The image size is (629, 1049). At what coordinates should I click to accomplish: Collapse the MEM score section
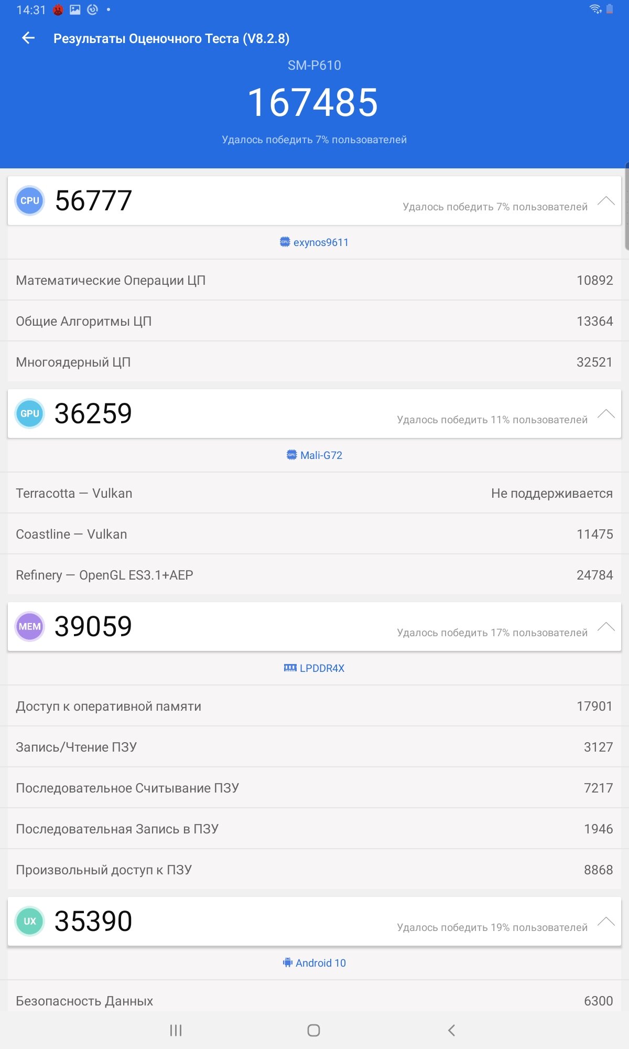606,627
